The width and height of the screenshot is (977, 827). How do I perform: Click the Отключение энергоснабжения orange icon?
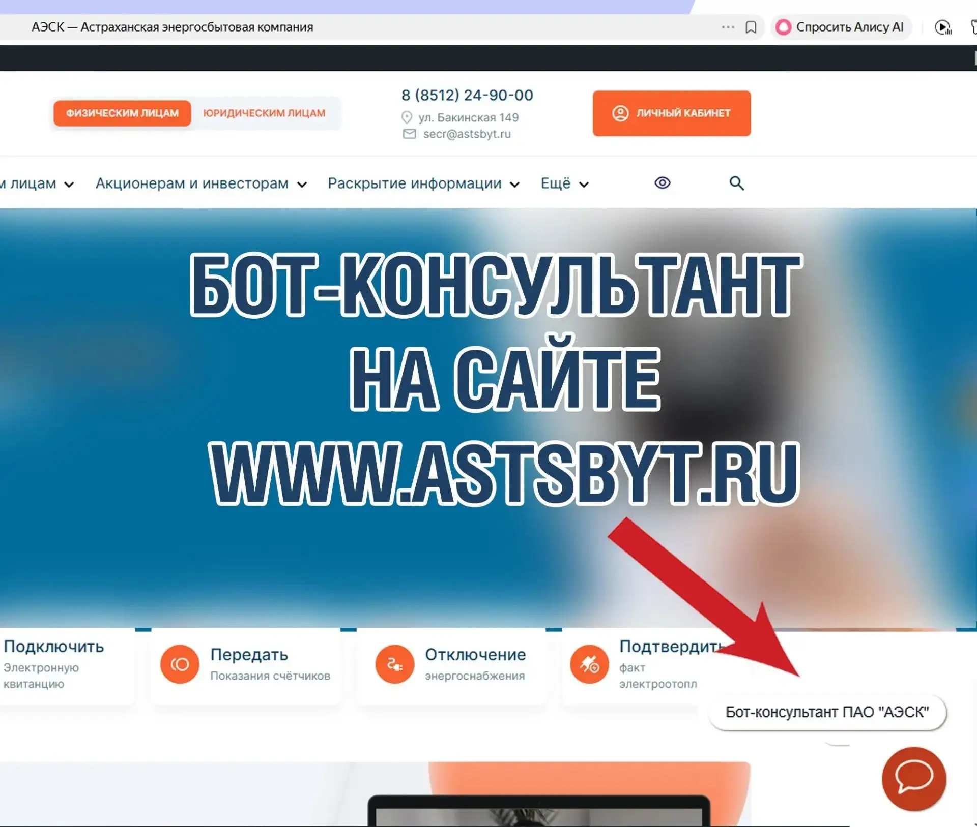tap(394, 664)
